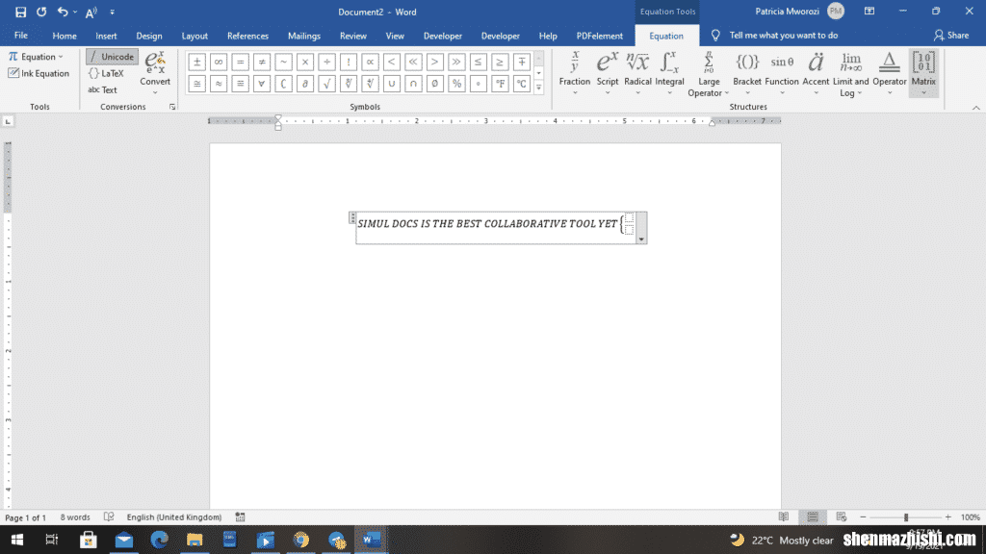Click the Share button
Screen dimensions: 986x554
[951, 36]
